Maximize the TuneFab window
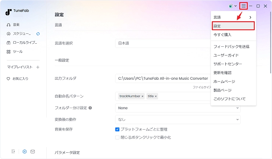The width and height of the screenshot is (272, 159). [x=258, y=6]
